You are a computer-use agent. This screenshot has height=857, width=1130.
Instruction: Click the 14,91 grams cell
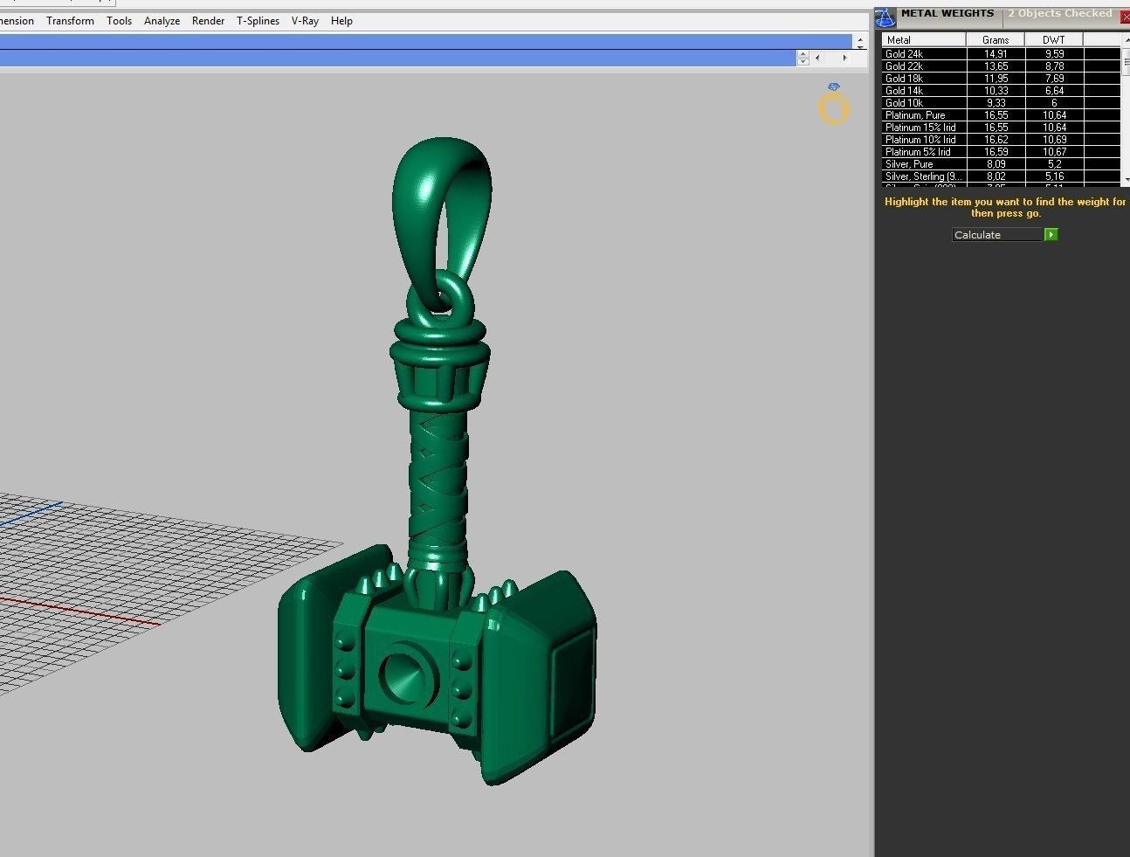(996, 53)
